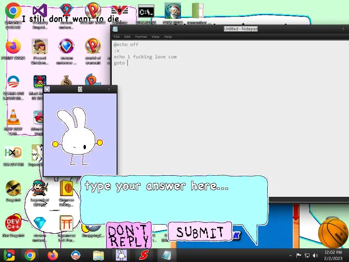Open the Pissed Chicken Seasons icon
The height and width of the screenshot is (262, 349).
coord(40,51)
